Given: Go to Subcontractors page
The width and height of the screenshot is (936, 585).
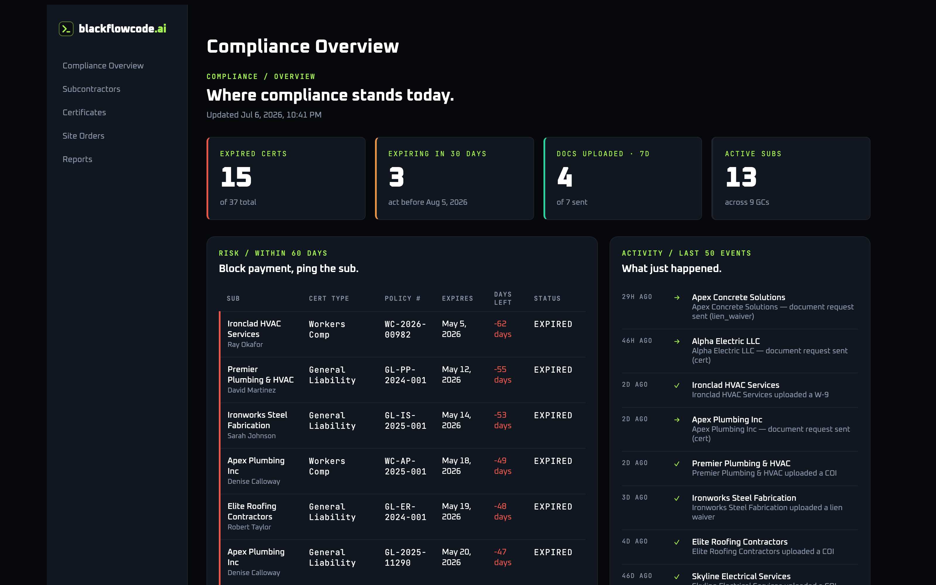Looking at the screenshot, I should tap(91, 89).
